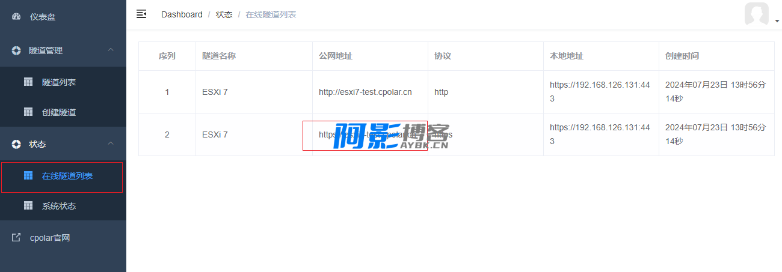Click the table icon beside 隧道列表
This screenshot has height=272, width=782.
[28, 82]
